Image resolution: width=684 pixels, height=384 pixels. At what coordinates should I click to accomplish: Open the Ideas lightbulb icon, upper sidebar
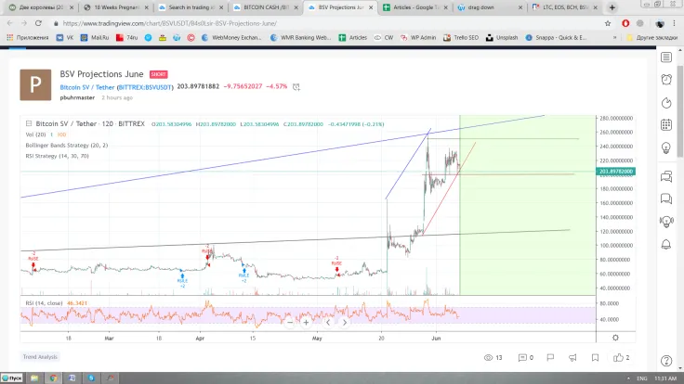(x=666, y=148)
